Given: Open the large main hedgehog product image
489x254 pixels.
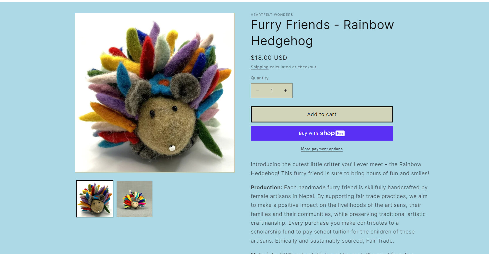Looking at the screenshot, I should 155,93.
